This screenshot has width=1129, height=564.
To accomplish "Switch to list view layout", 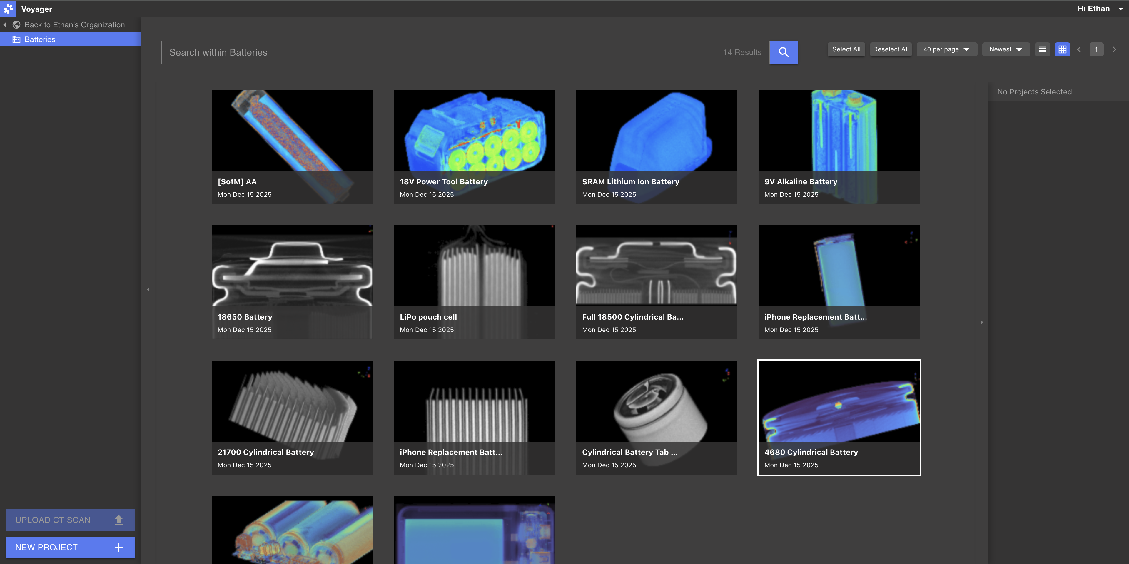I will tap(1042, 49).
